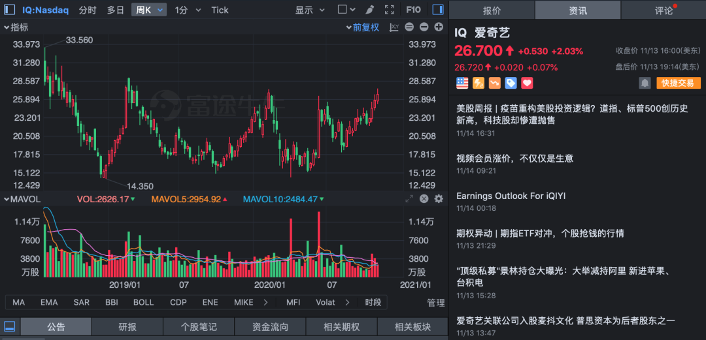Open the IQ:Nasdaq ticker label
Viewport: 706px width, 340px height.
click(x=46, y=10)
